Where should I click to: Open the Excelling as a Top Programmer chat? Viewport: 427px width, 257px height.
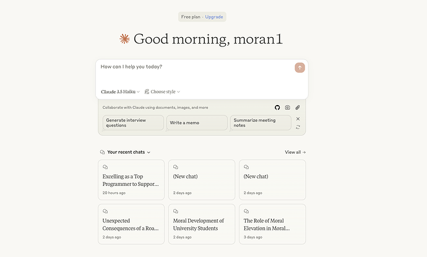(131, 180)
